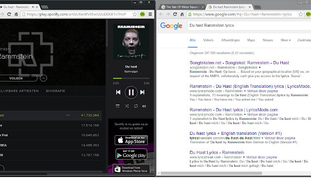Close the Du hast - Rammstein Spotify tab
This screenshot has width=311, height=194.
[x=37, y=7]
